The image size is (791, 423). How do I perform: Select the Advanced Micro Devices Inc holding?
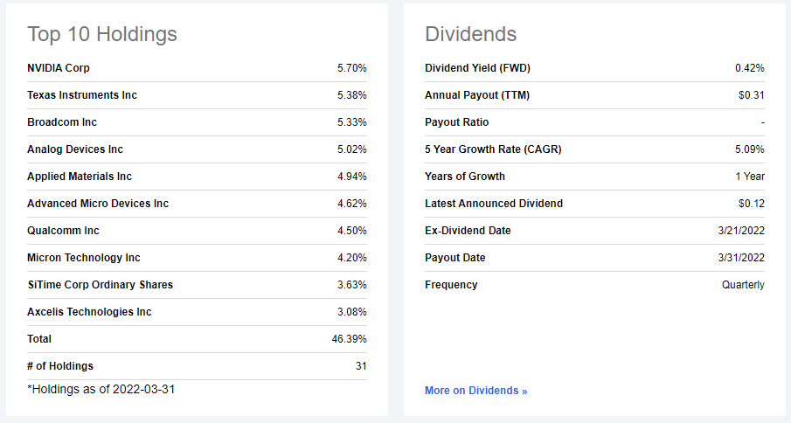point(98,203)
